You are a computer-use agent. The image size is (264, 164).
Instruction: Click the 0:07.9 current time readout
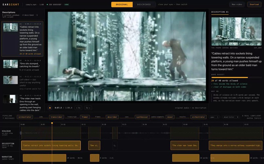58,108
